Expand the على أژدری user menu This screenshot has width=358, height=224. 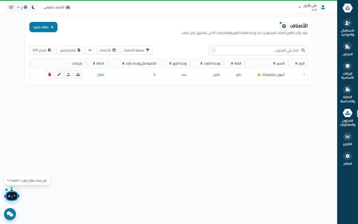[308, 7]
